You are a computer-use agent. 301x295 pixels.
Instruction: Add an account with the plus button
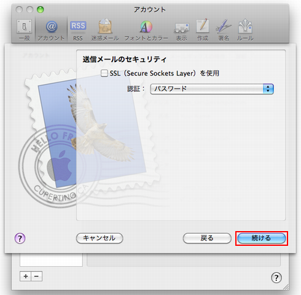25,277
